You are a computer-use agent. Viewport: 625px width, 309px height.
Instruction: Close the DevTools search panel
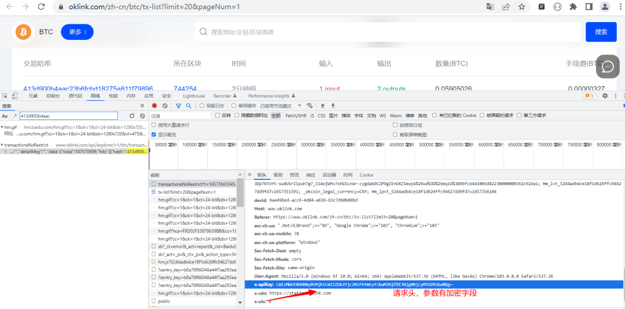tap(142, 106)
